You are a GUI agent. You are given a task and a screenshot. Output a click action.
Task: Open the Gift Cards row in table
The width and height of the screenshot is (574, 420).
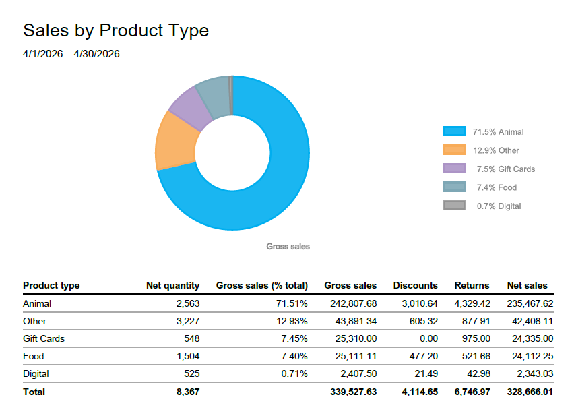(x=44, y=338)
